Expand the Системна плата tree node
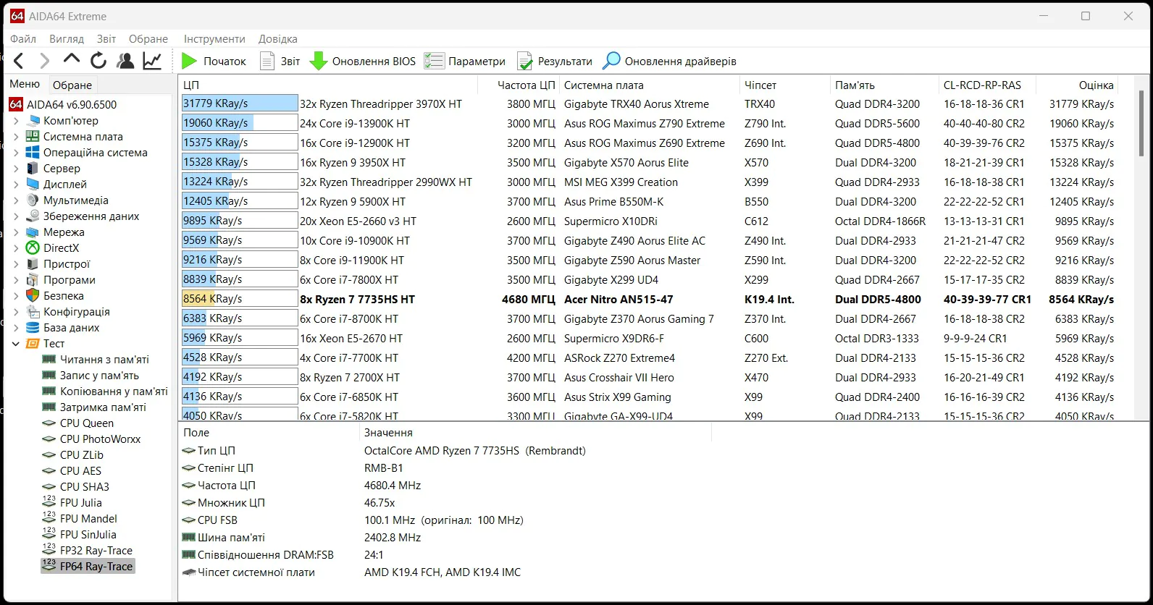1153x605 pixels. (x=16, y=137)
